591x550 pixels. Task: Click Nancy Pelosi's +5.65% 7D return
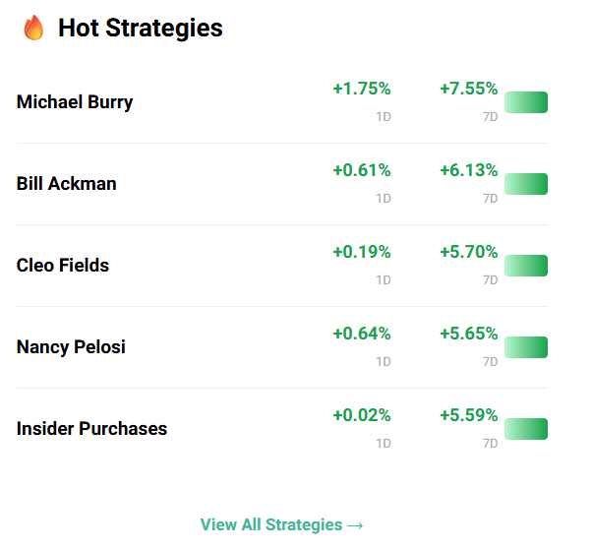click(468, 334)
